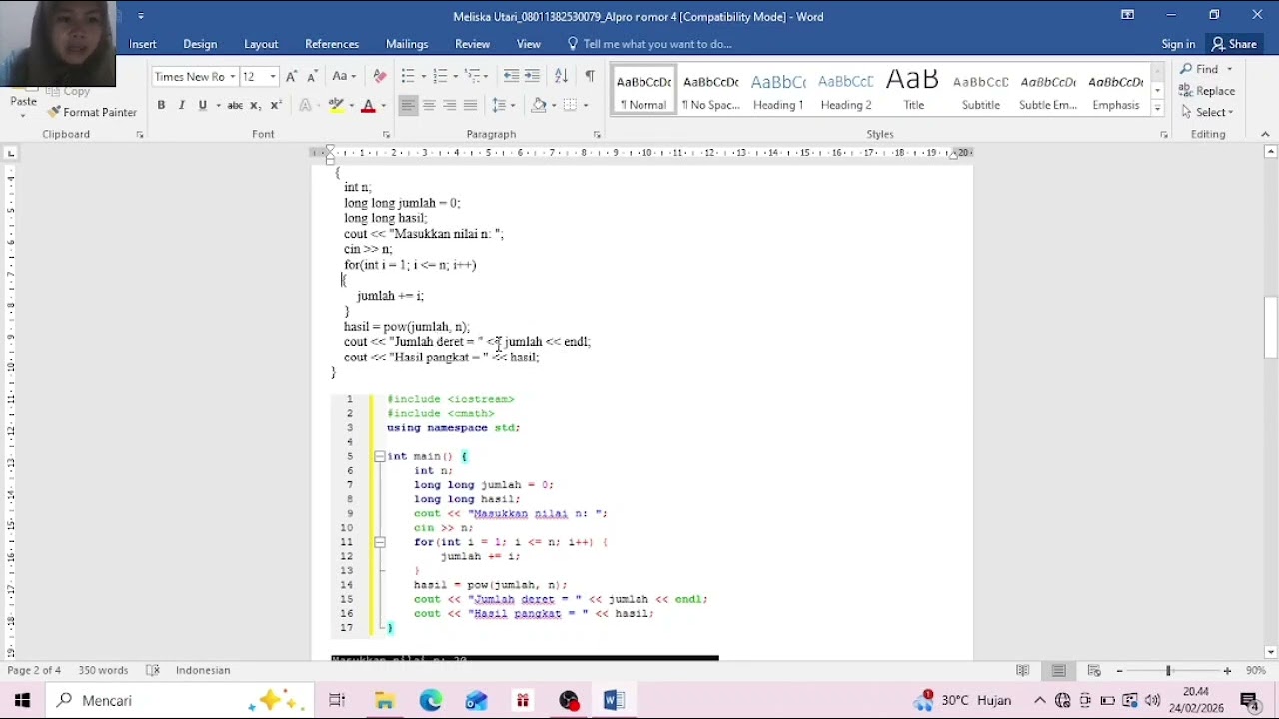Insert a bullet list
Image resolution: width=1279 pixels, height=719 pixels.
coord(408,76)
